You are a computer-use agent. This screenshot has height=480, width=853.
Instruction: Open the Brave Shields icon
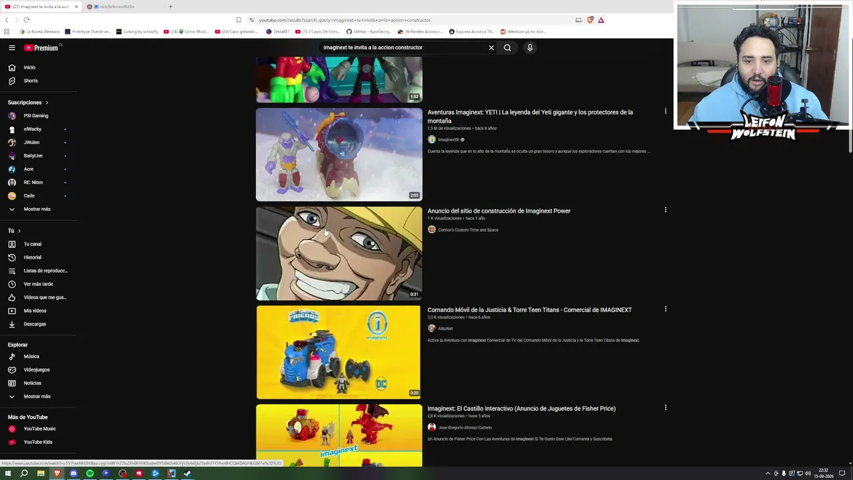tap(590, 20)
